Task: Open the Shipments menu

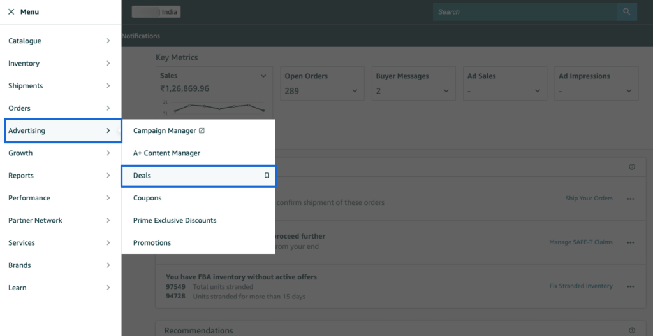Action: (61, 86)
